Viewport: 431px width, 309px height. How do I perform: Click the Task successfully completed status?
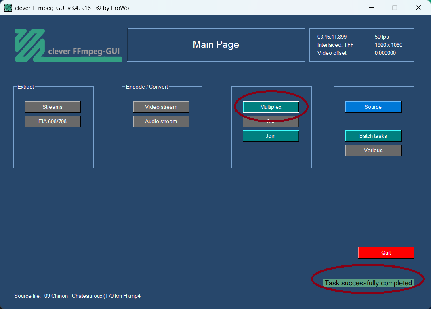pyautogui.click(x=368, y=283)
